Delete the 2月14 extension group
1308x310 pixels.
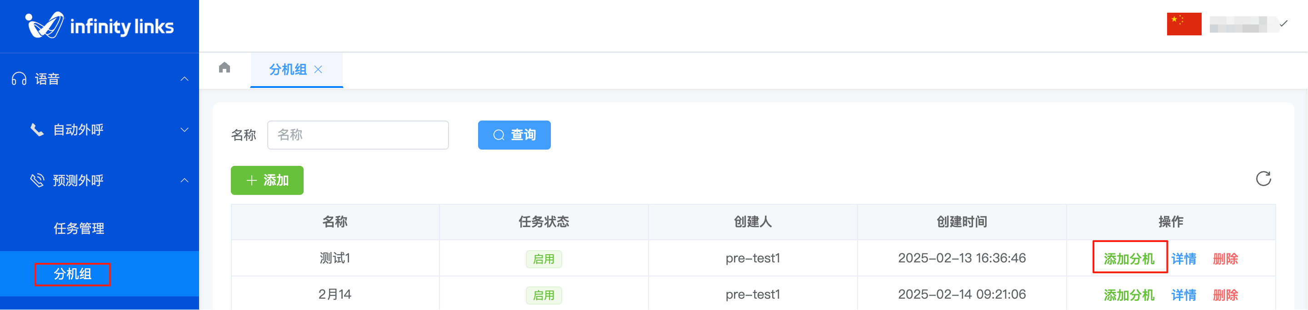pyautogui.click(x=1225, y=295)
